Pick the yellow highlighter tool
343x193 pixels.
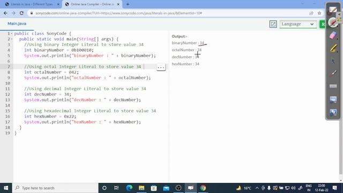click(333, 48)
